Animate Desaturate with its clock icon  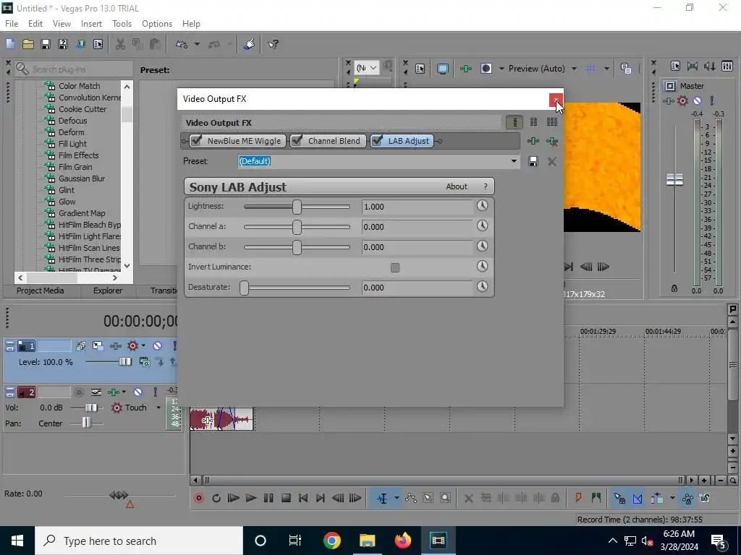click(x=482, y=286)
